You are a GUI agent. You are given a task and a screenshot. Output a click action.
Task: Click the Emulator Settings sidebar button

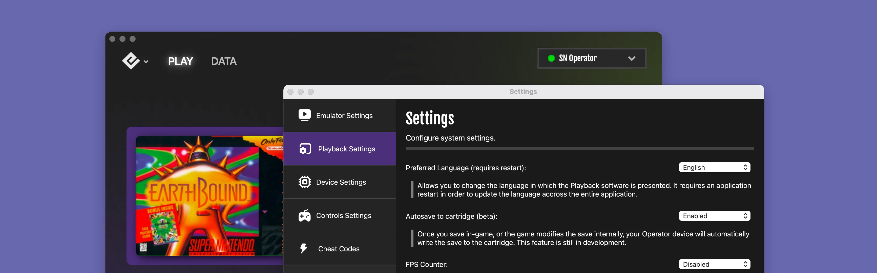344,115
